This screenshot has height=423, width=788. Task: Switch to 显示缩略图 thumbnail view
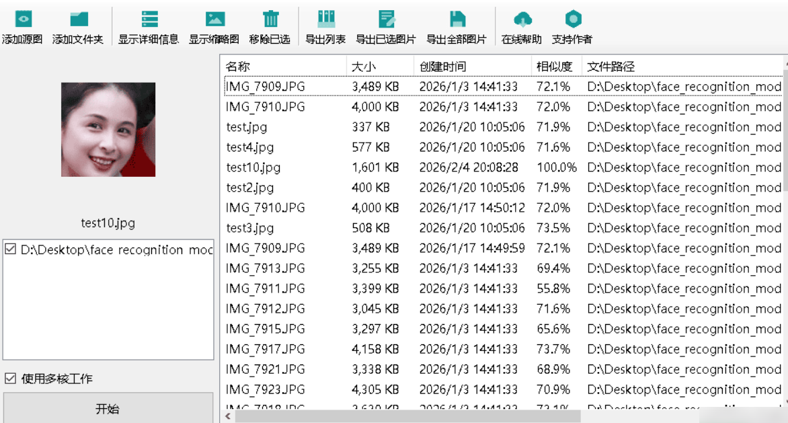(x=214, y=19)
